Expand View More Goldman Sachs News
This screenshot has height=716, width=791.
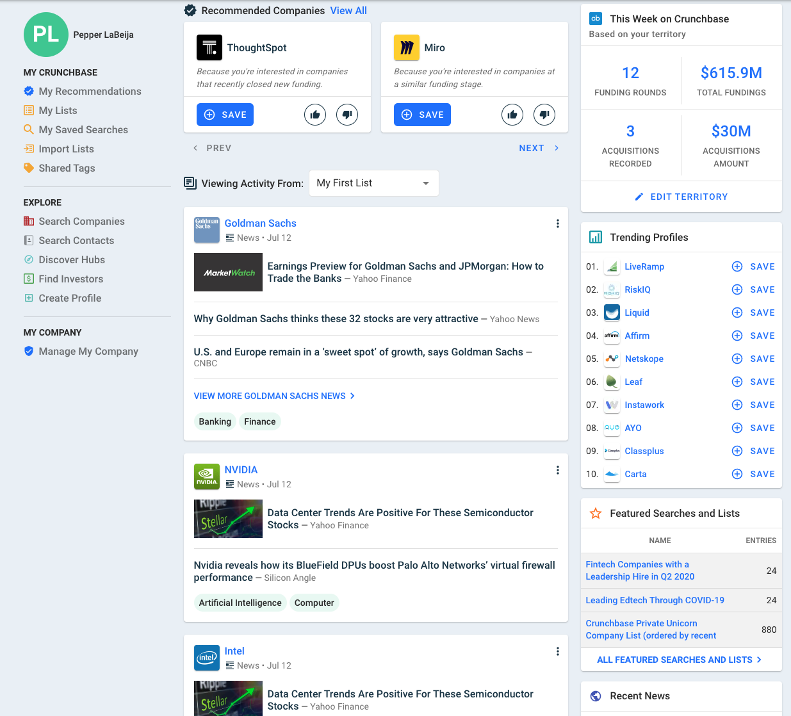pos(274,396)
